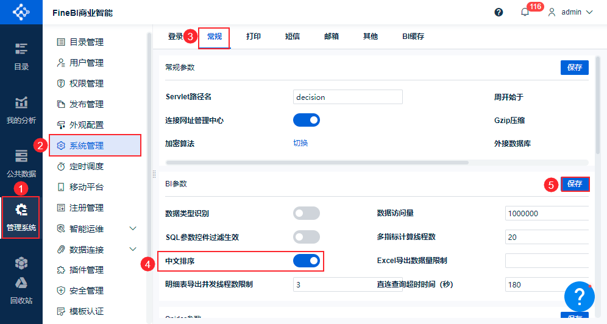Expand the 数据连接 menu chevron

[x=133, y=249]
